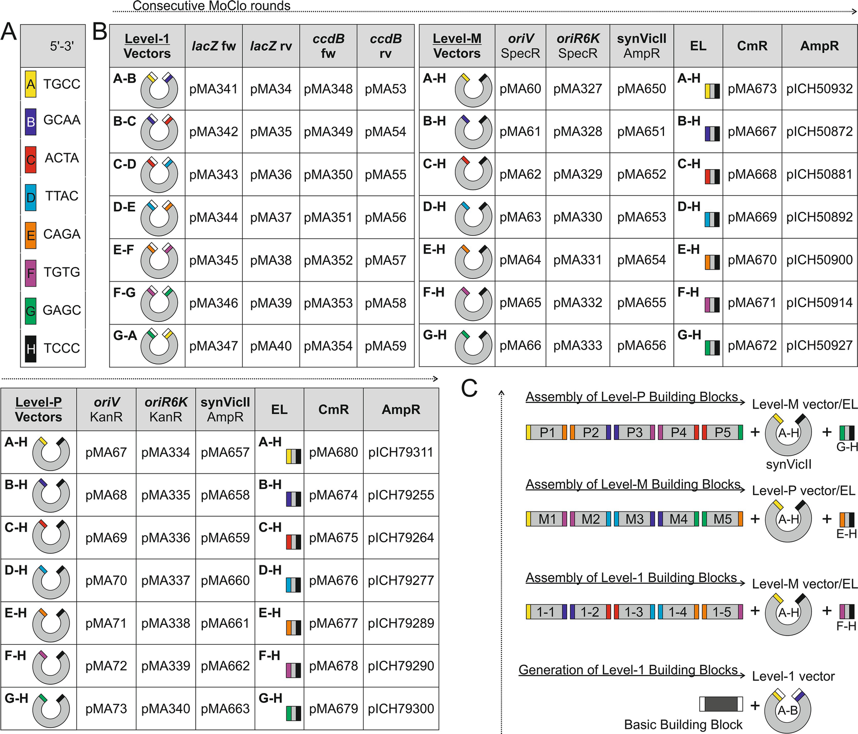Click the D-H end-linker icon in Level-M EL column
This screenshot has height=734, width=858.
tap(713, 220)
